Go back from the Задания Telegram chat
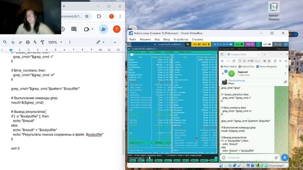Viewport: 303px width, 170px height. 223,74
